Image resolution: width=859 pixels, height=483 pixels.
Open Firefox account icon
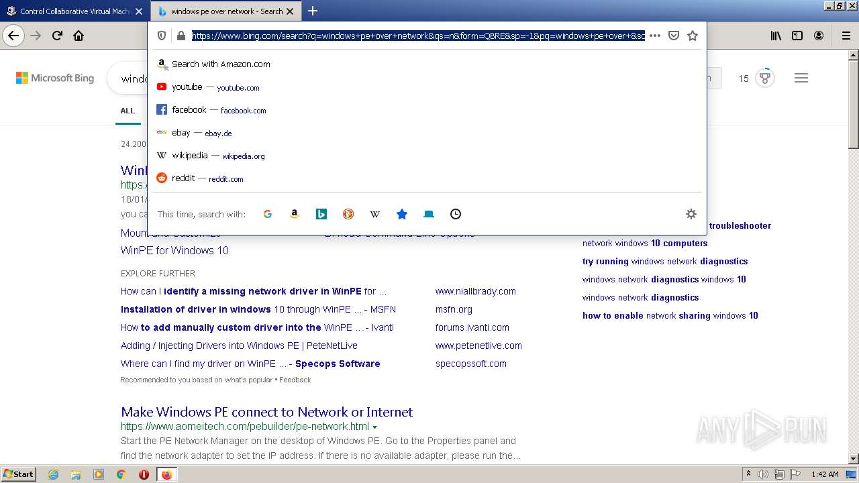coord(819,36)
